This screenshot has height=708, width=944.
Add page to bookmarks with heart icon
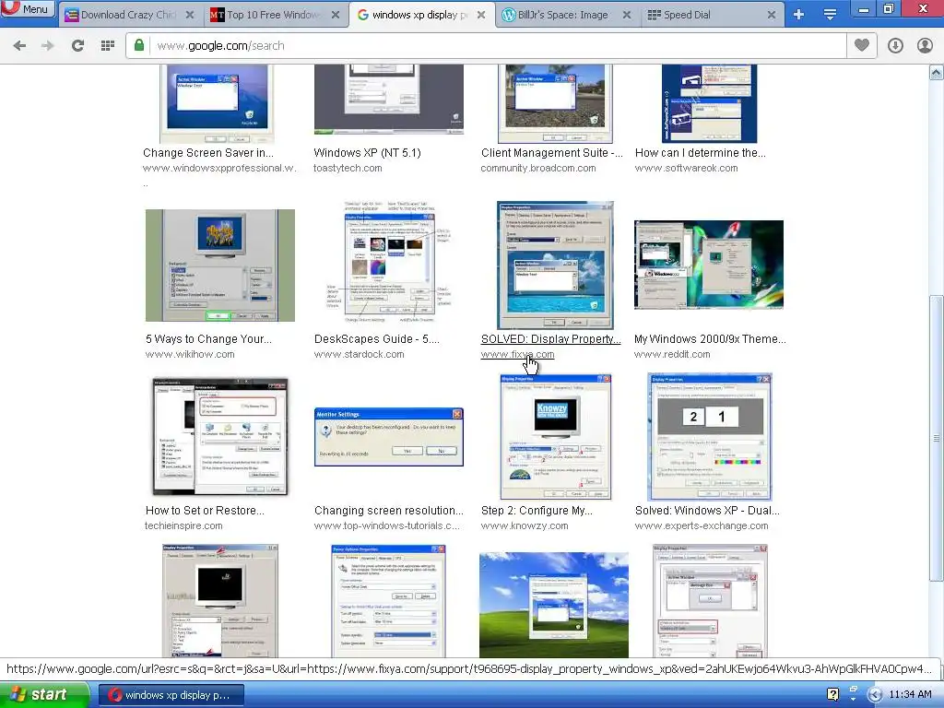[862, 46]
